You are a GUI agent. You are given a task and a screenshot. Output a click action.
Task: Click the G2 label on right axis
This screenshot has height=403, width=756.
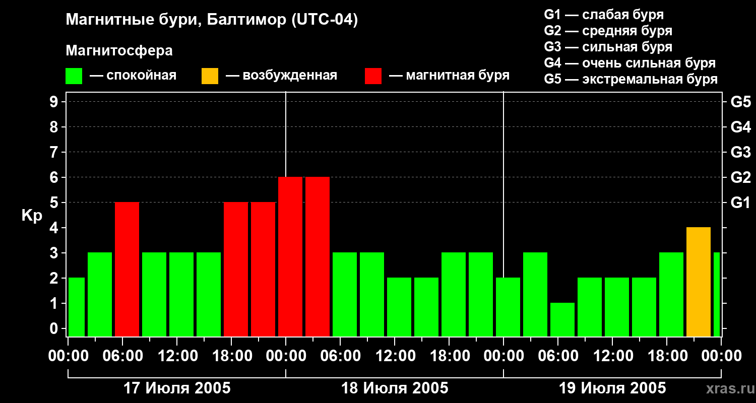740,177
